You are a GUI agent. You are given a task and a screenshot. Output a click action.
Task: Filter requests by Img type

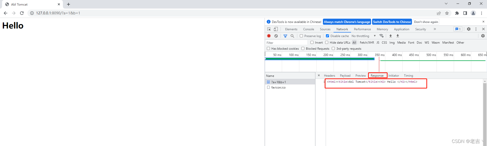click(392, 43)
